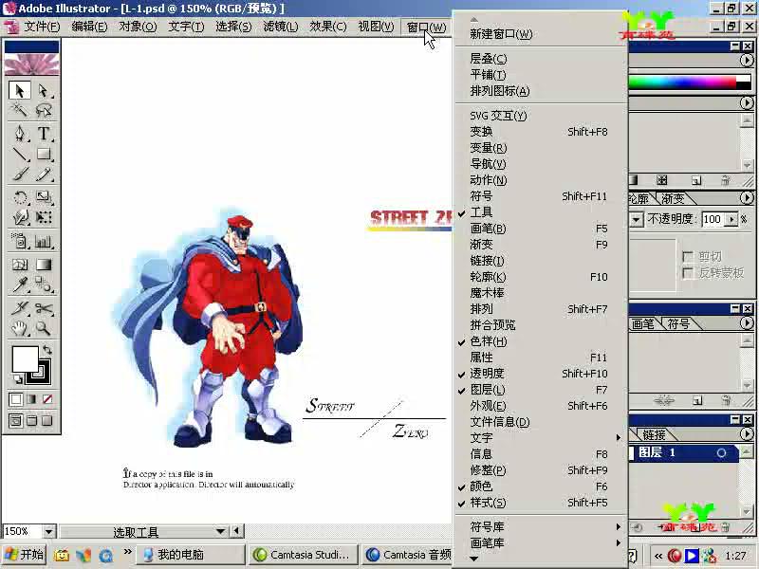Select the Type tool
This screenshot has width=759, height=569.
click(44, 134)
